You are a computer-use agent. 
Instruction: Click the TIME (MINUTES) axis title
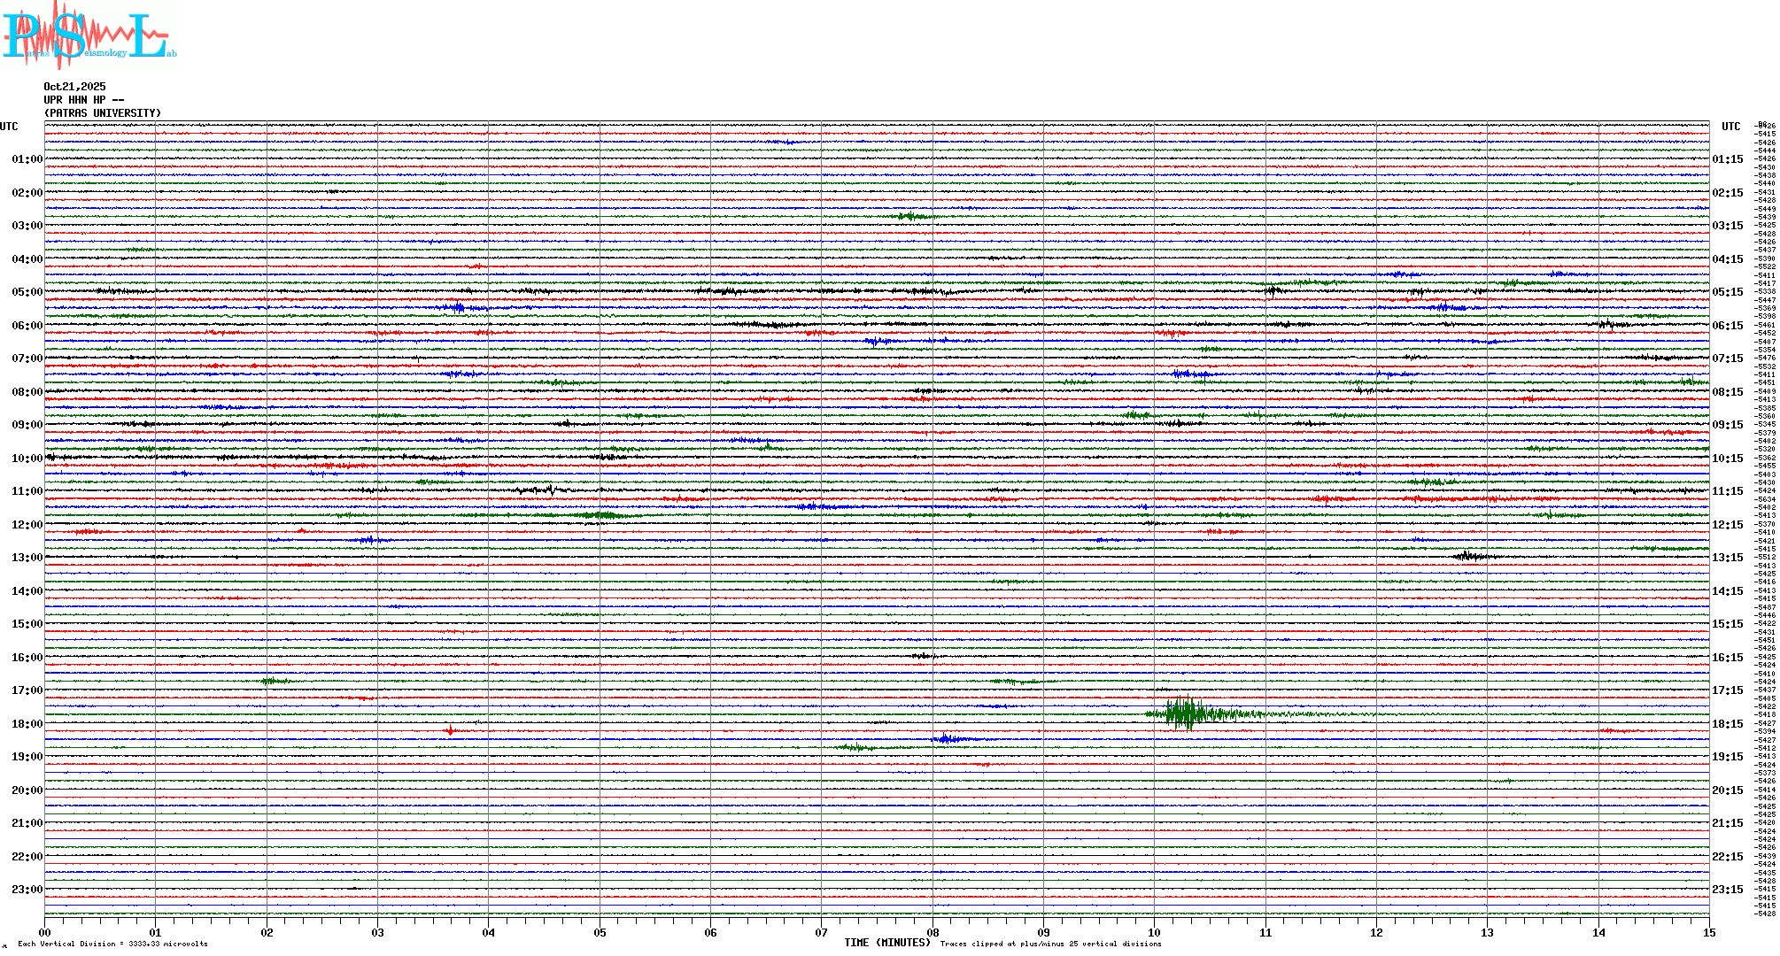(887, 943)
